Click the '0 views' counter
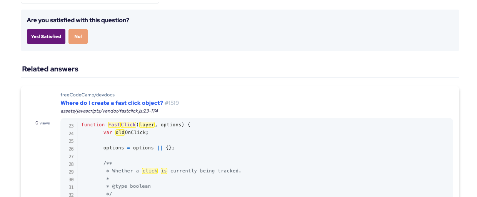Viewport: 477px width, 197px height. 43,123
